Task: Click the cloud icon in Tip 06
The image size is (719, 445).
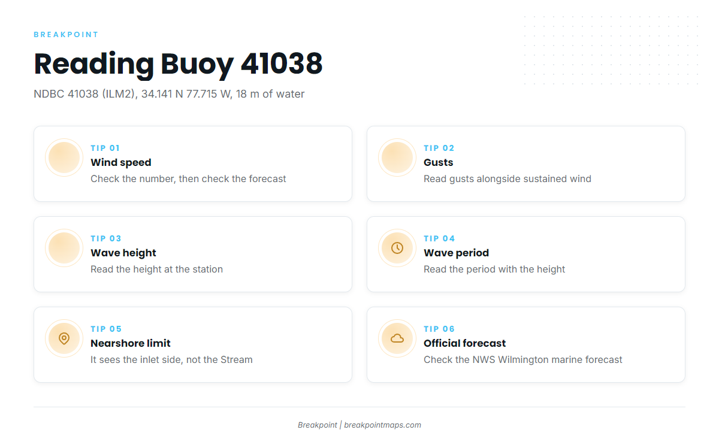Action: tap(397, 338)
